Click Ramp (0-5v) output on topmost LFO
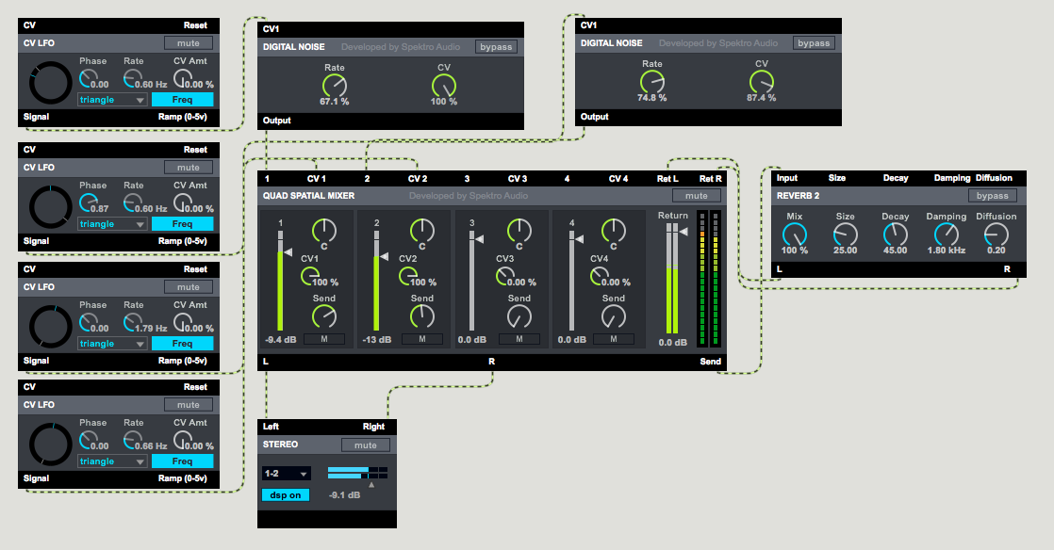1054x550 pixels. click(183, 117)
